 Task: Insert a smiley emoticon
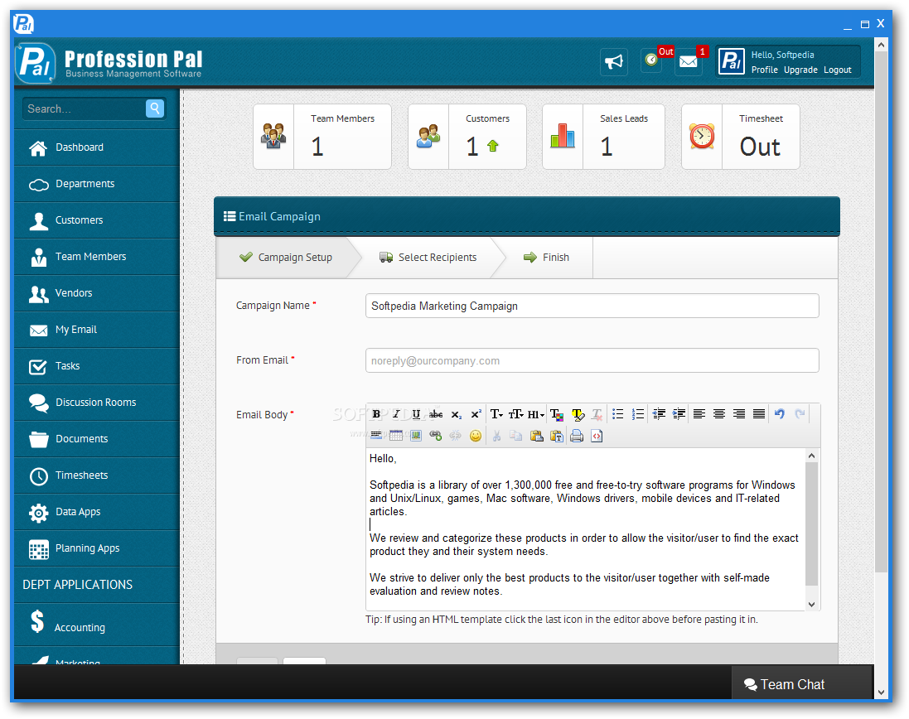[476, 436]
